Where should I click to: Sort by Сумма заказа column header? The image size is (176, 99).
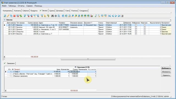(33, 23)
